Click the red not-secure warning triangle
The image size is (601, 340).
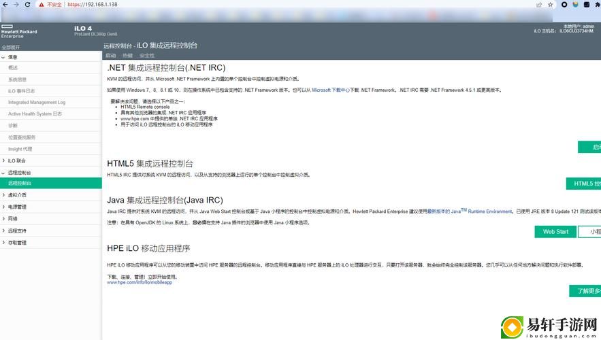coord(42,5)
